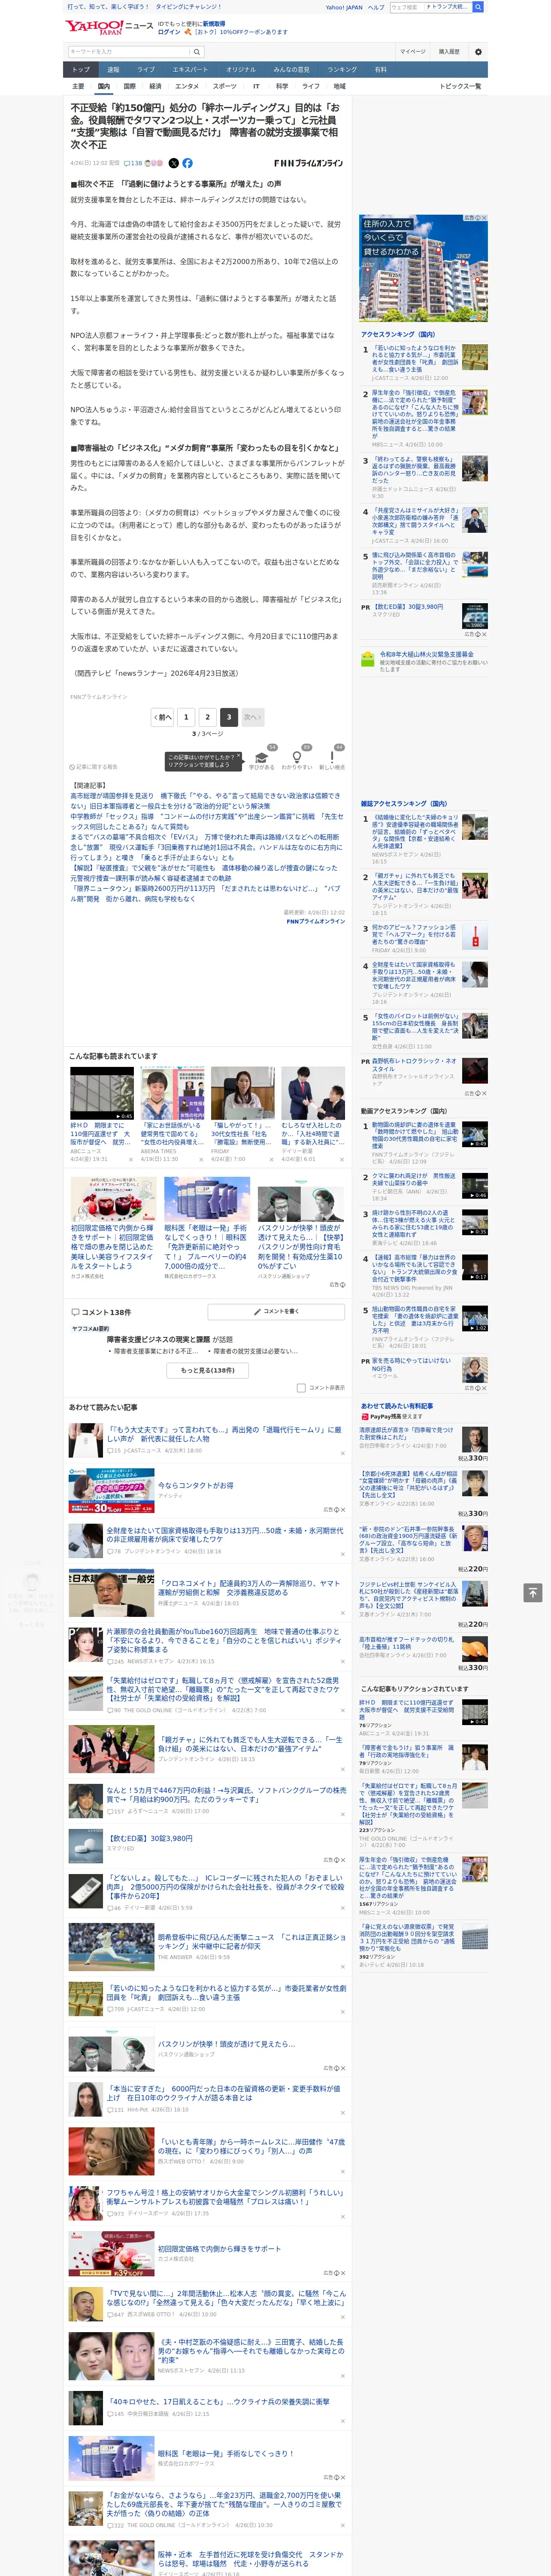Screen dimensions: 551x2576
Task: Close the apartment ad in the sidebar
Action: 484,218
